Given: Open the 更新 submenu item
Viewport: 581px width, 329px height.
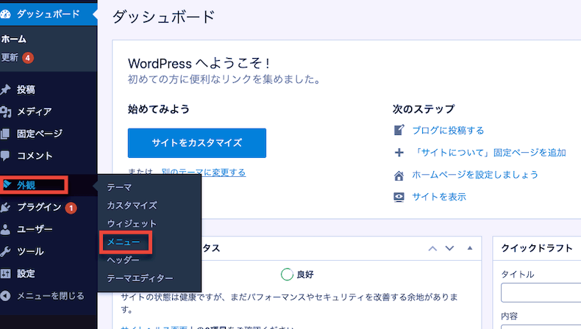Looking at the screenshot, I should pos(10,57).
